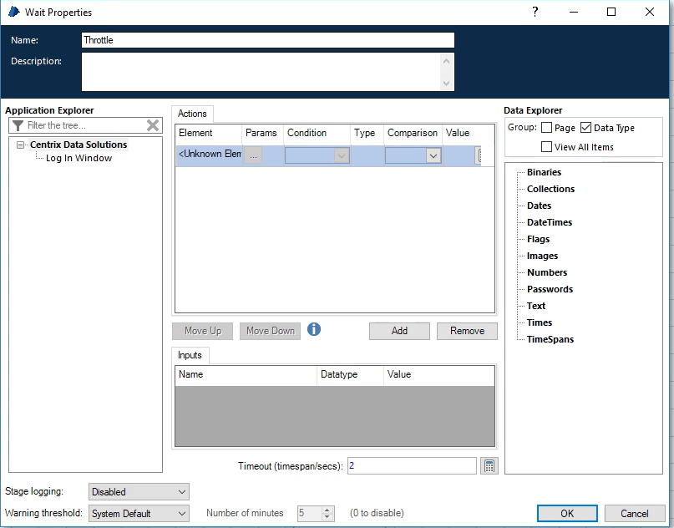This screenshot has width=674, height=528.
Task: Click the help question mark button
Action: (x=535, y=12)
